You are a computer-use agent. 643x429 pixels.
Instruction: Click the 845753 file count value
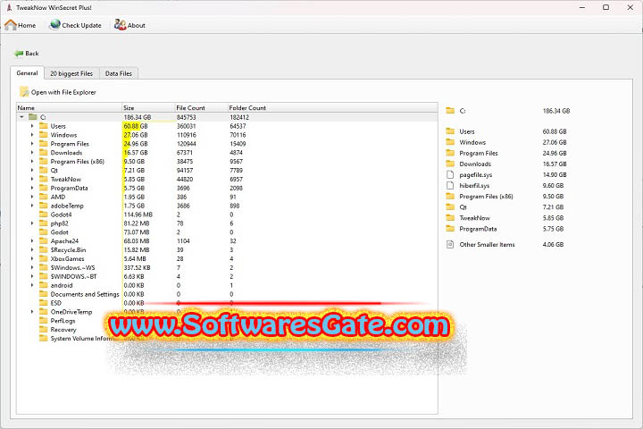(186, 117)
